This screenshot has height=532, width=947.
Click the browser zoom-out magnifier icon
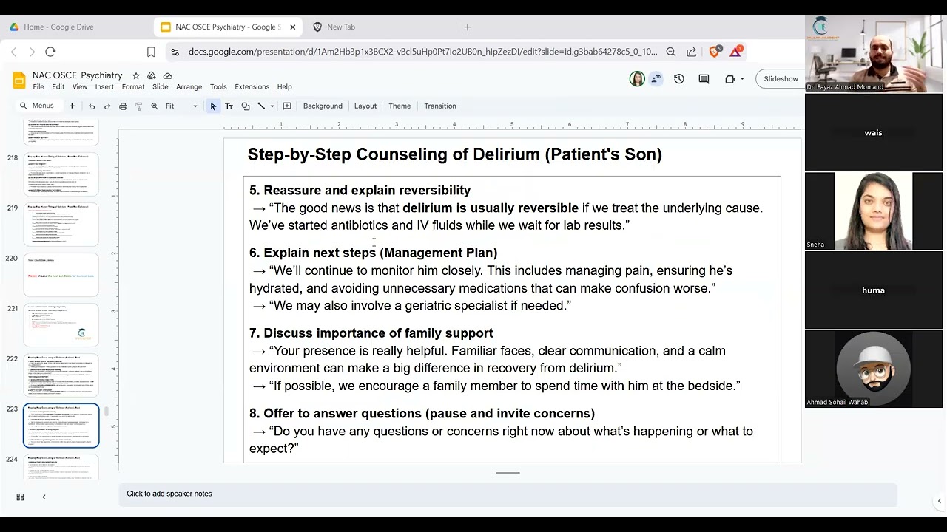(671, 52)
